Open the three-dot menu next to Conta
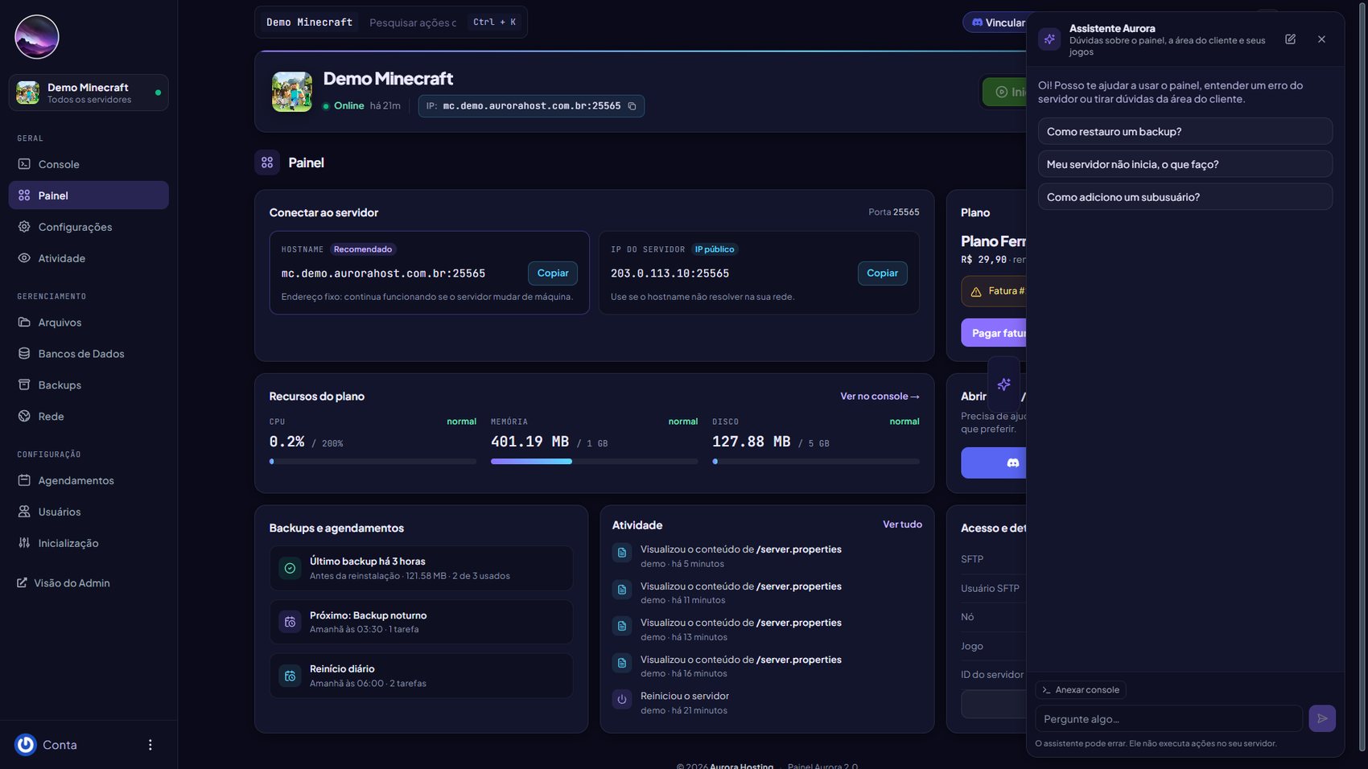The width and height of the screenshot is (1368, 769). click(150, 745)
